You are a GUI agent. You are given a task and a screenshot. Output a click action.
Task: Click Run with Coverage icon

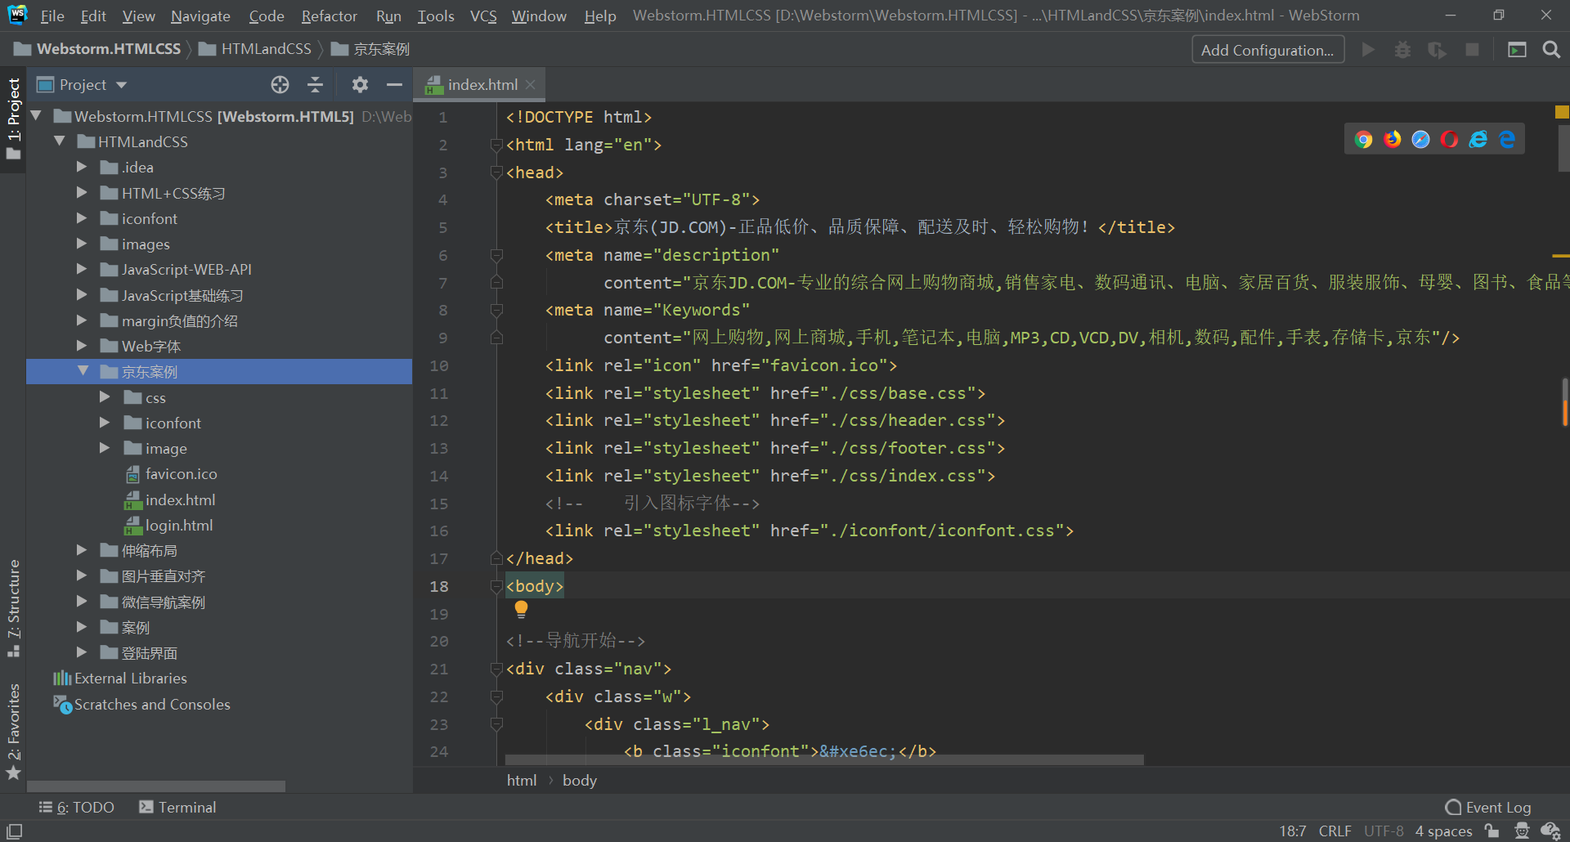pyautogui.click(x=1437, y=50)
